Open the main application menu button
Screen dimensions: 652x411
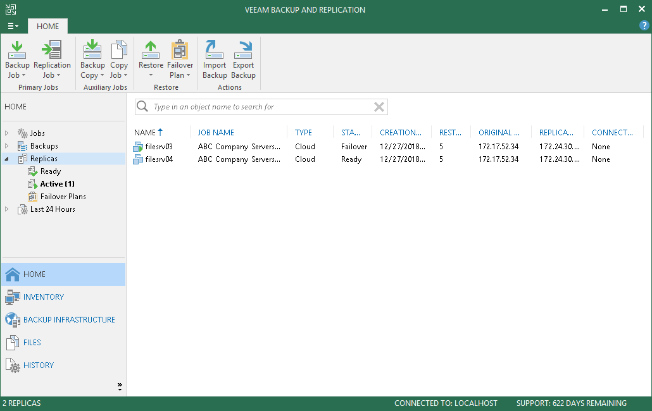coord(13,26)
